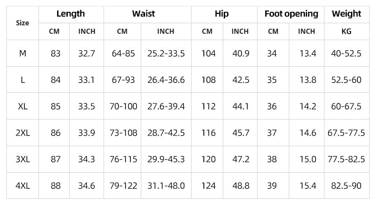Select the KG unit subheader

(x=346, y=31)
